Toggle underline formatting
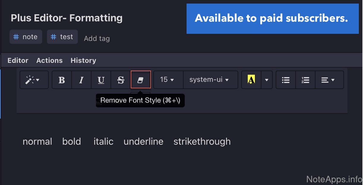The width and height of the screenshot is (363, 185). [x=101, y=80]
